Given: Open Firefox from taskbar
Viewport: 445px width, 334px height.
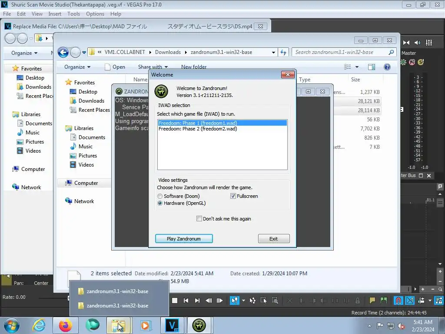Looking at the screenshot, I should coord(65,325).
